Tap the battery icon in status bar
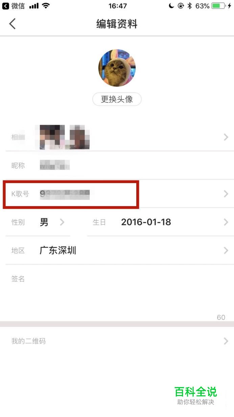 [218, 6]
